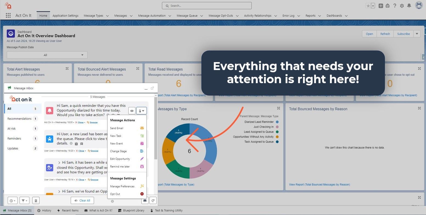Screen dimensions: 426x215
Task: Click the trash icon in inbox footer
Action: coord(36,201)
